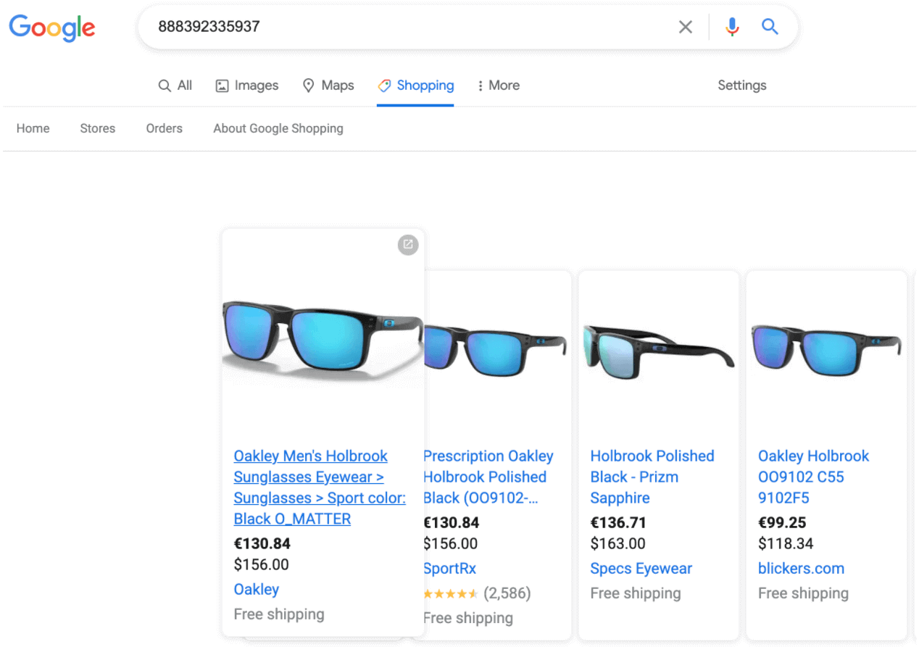Click the Shopping price-tag icon
The image size is (919, 652).
tap(386, 85)
